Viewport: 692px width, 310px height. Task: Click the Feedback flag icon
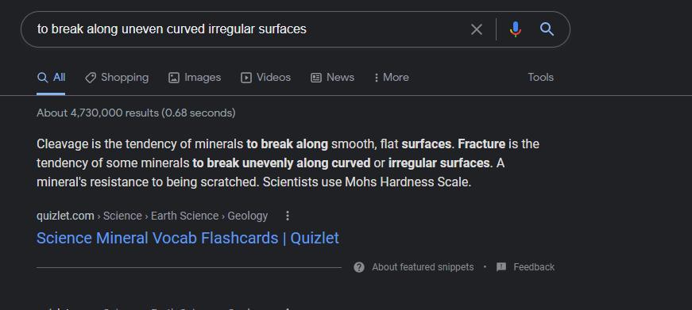pos(501,267)
